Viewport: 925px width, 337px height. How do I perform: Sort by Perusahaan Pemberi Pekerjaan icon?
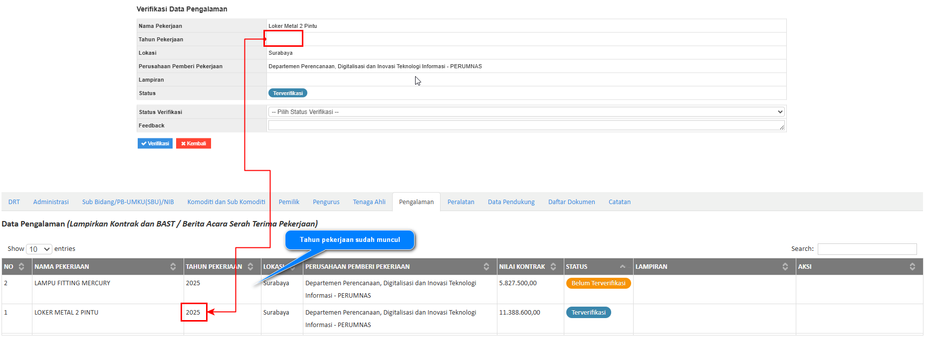point(486,267)
